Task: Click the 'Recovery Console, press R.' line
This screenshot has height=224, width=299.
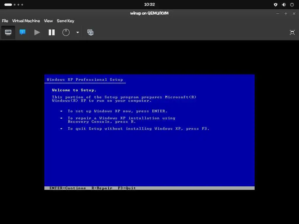Action: point(102,122)
